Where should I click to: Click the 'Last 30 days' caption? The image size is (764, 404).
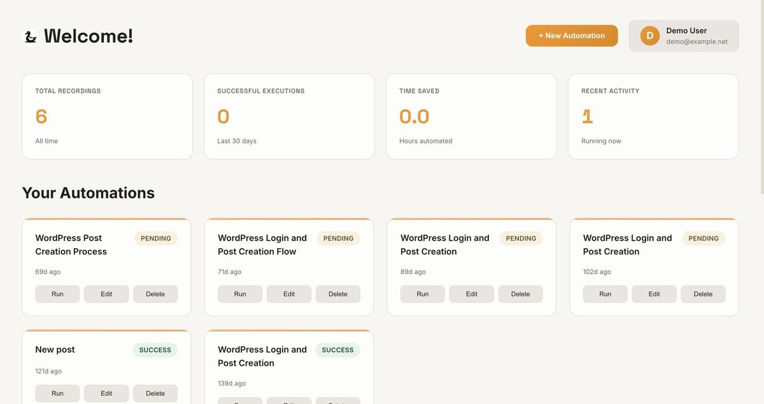(237, 141)
